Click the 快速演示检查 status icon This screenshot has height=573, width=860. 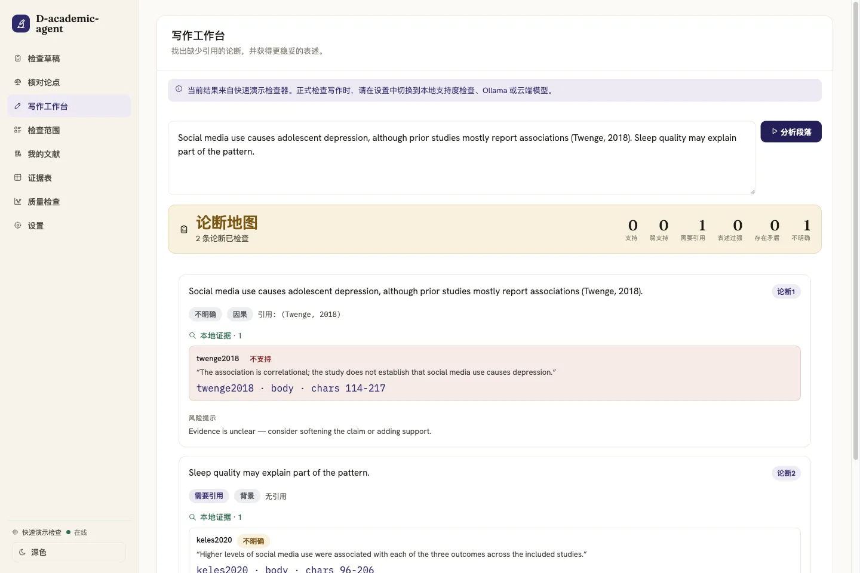(16, 532)
